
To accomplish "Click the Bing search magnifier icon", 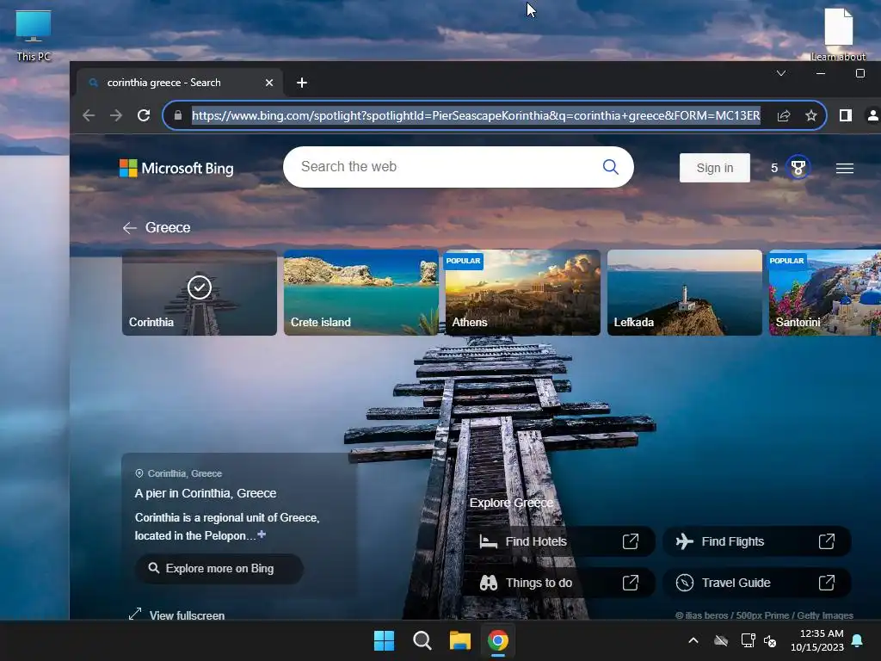I will pos(610,166).
